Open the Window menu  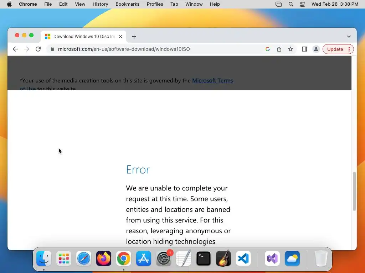194,4
